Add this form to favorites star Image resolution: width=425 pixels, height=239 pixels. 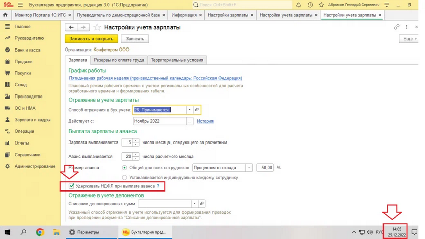point(97,27)
